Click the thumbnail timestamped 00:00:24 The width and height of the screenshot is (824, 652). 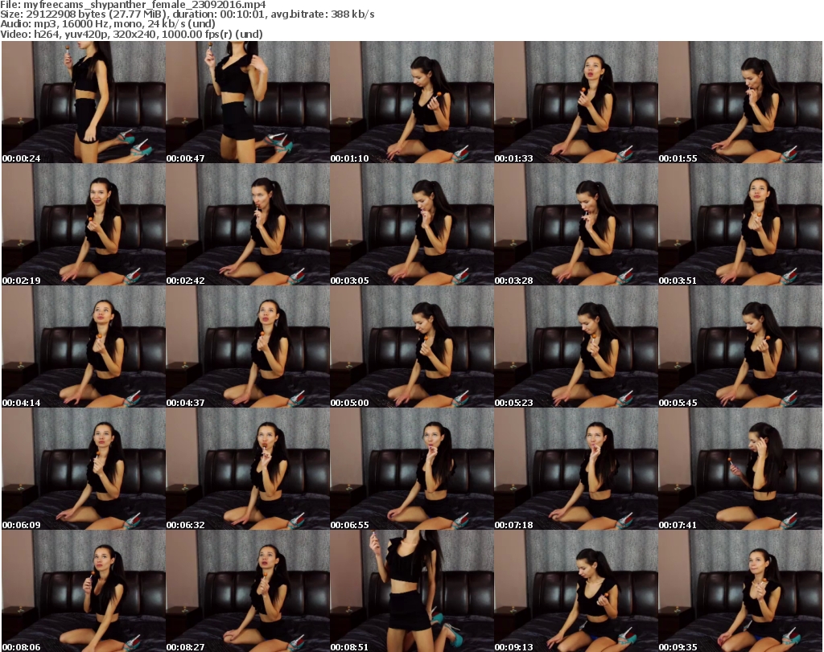coord(83,102)
